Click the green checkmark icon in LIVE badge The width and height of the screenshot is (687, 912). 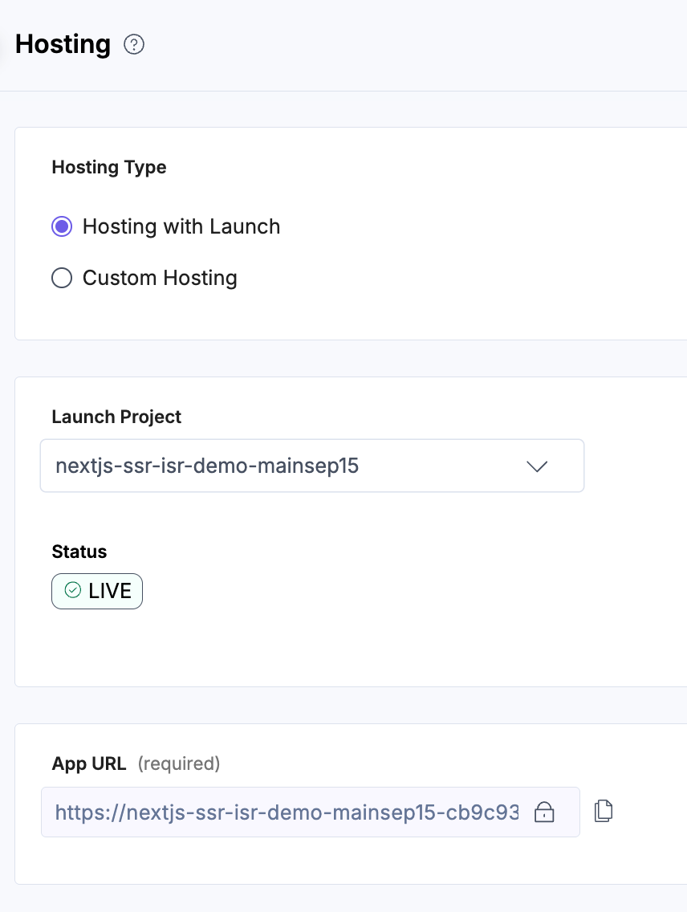tap(73, 591)
